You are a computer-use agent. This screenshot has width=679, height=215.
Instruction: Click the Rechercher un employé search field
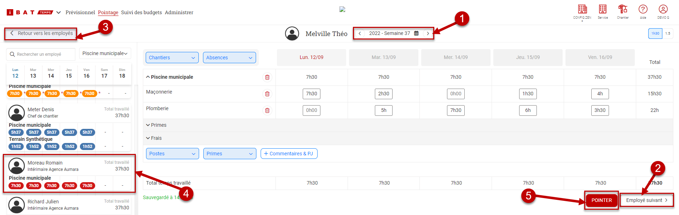coord(41,54)
